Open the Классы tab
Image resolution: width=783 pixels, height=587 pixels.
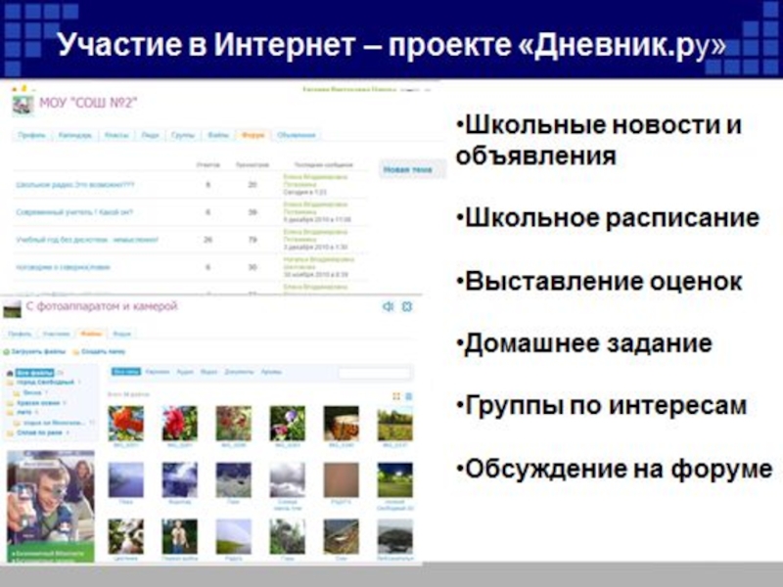(116, 135)
